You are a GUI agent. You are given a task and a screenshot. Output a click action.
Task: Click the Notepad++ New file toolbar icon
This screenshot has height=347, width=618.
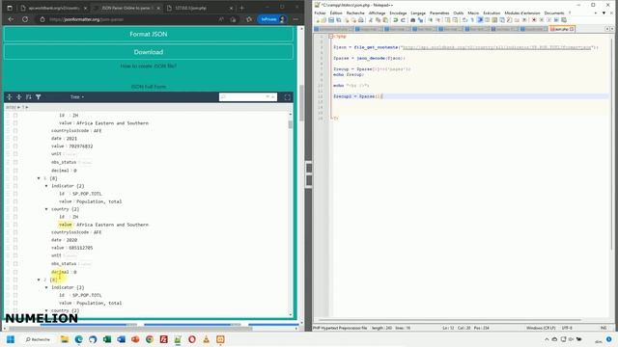[x=318, y=20]
